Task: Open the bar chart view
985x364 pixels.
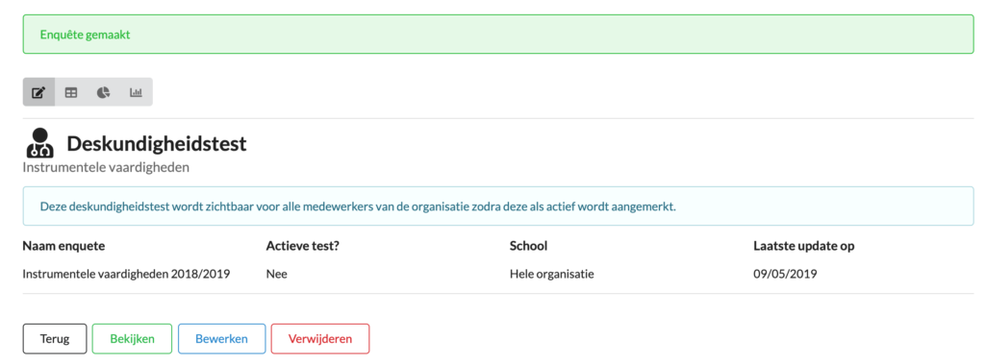Action: 136,92
